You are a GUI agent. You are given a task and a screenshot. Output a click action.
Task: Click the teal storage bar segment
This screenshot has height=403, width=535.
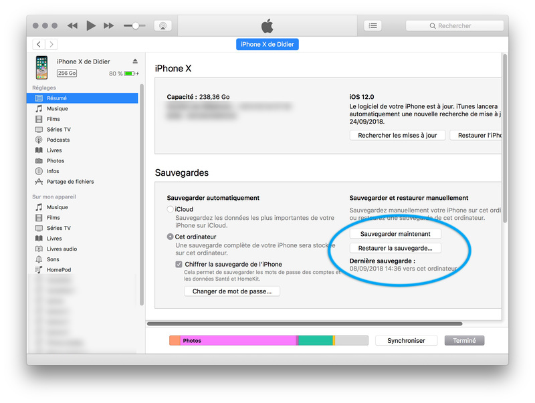tap(316, 341)
